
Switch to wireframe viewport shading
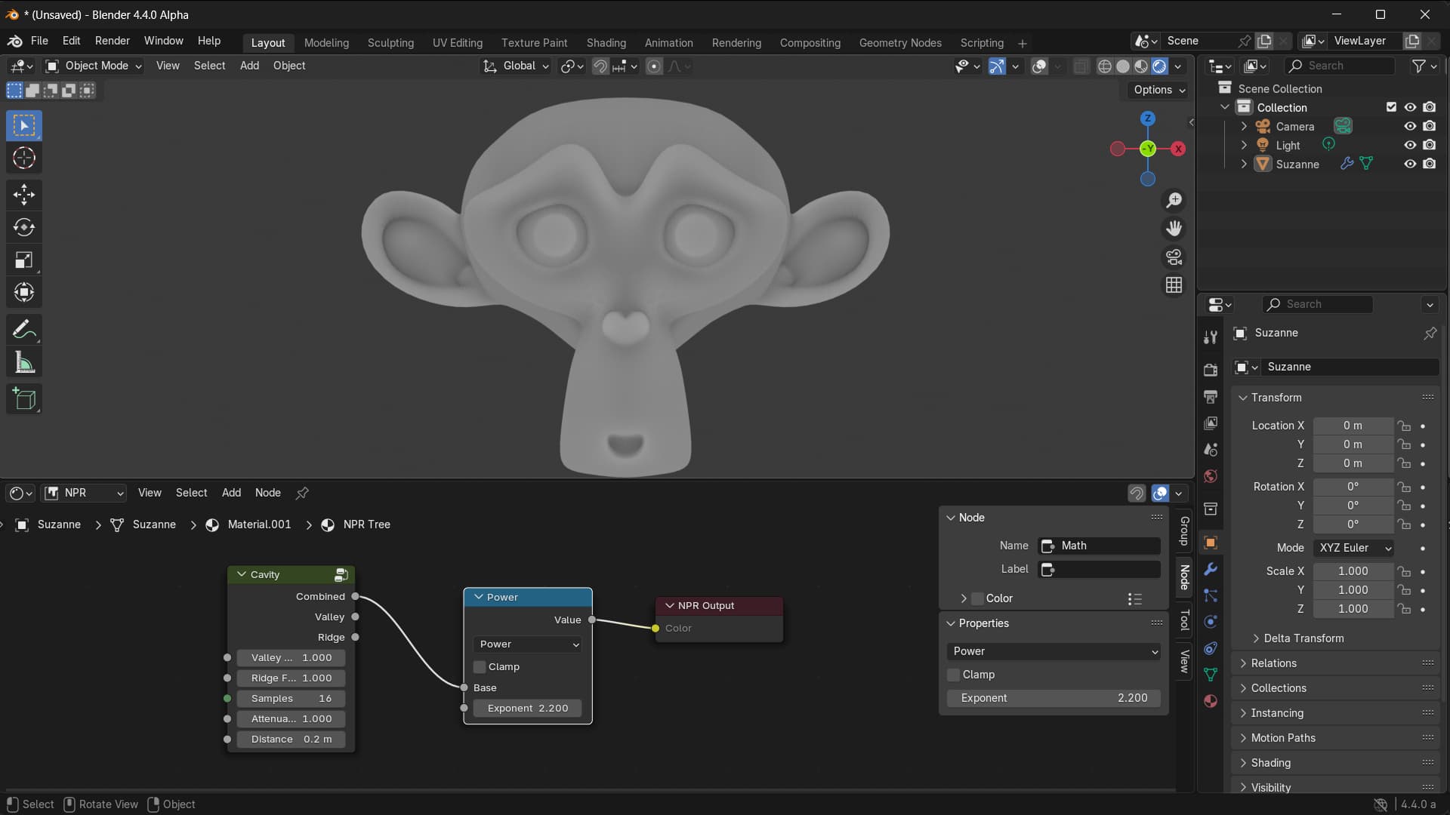point(1105,66)
